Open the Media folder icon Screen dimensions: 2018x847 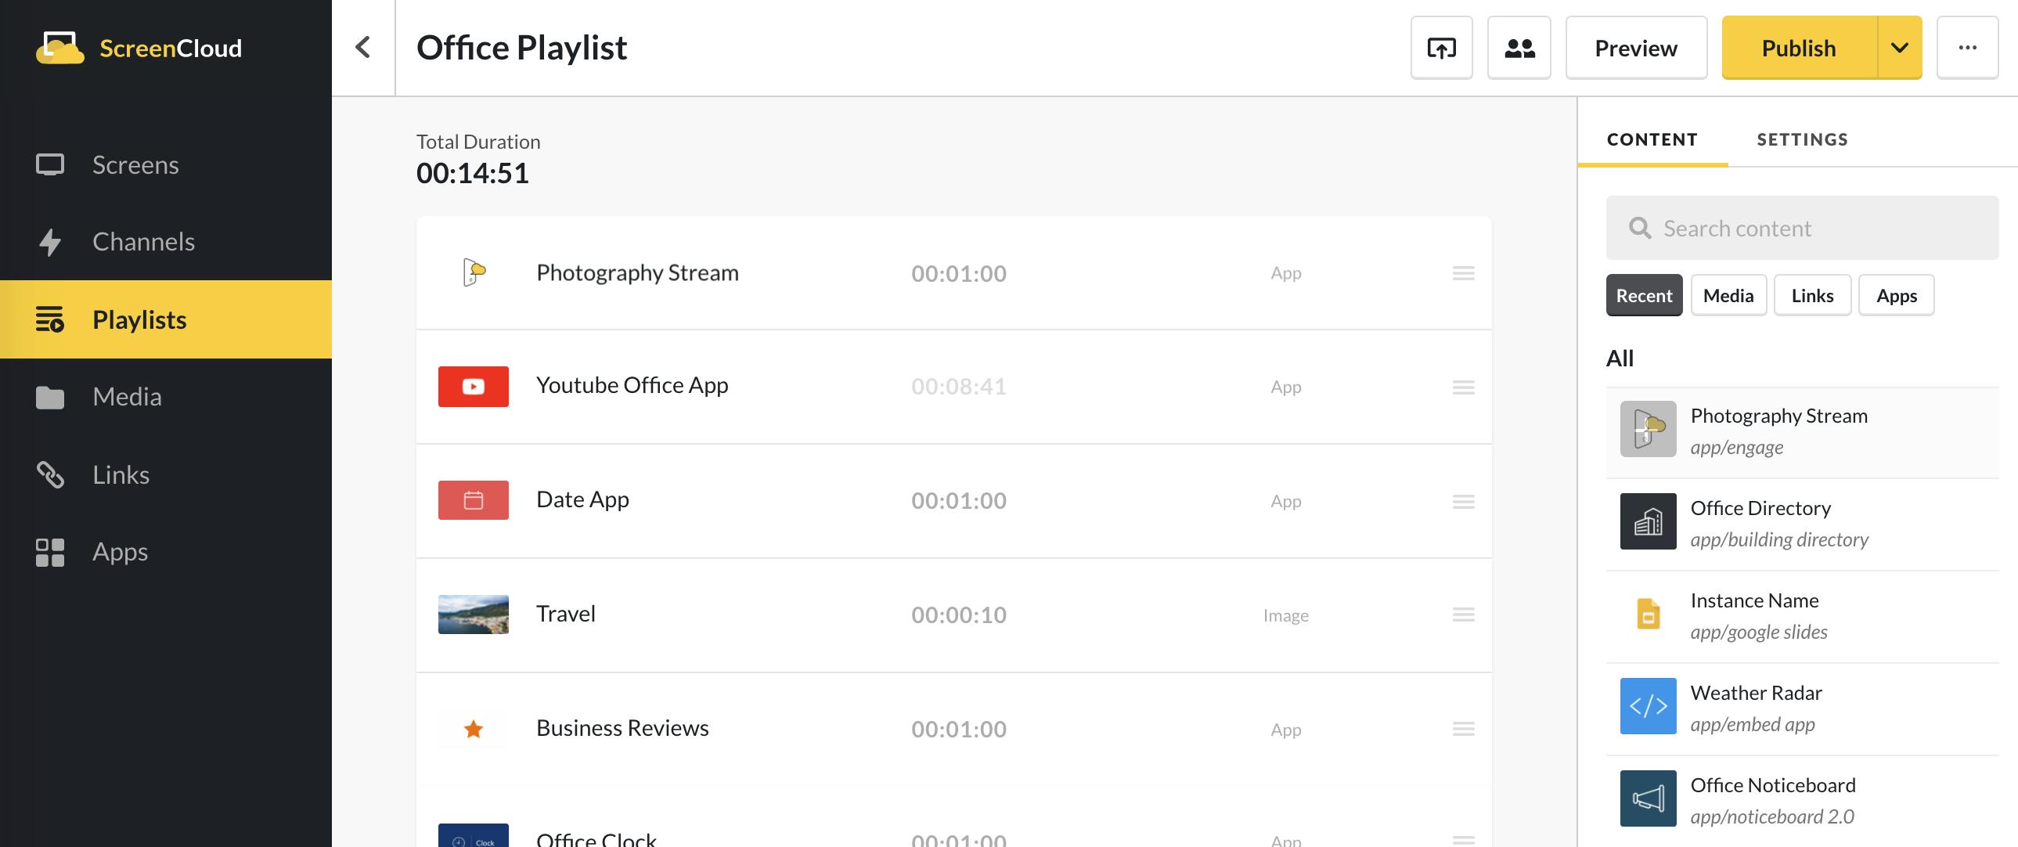(50, 397)
